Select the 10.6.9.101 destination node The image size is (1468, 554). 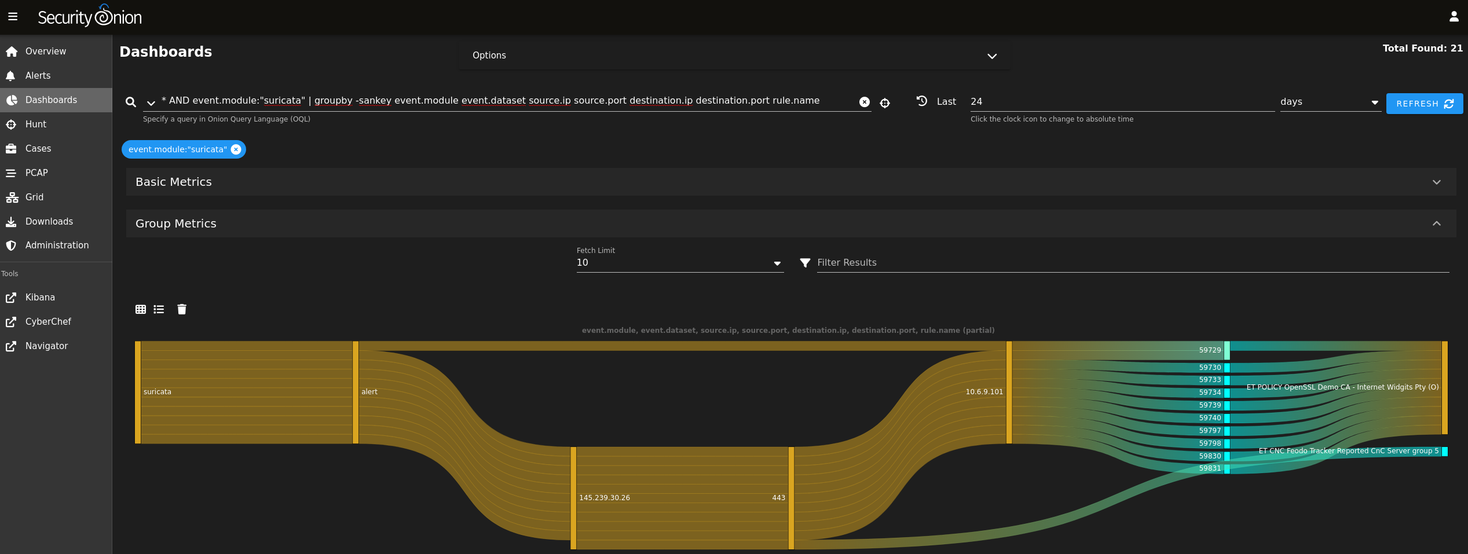click(x=1009, y=392)
